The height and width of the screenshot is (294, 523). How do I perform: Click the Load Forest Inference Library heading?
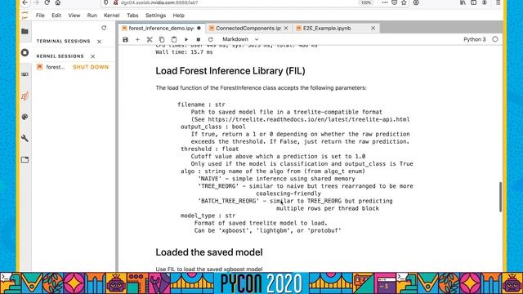[x=230, y=71]
